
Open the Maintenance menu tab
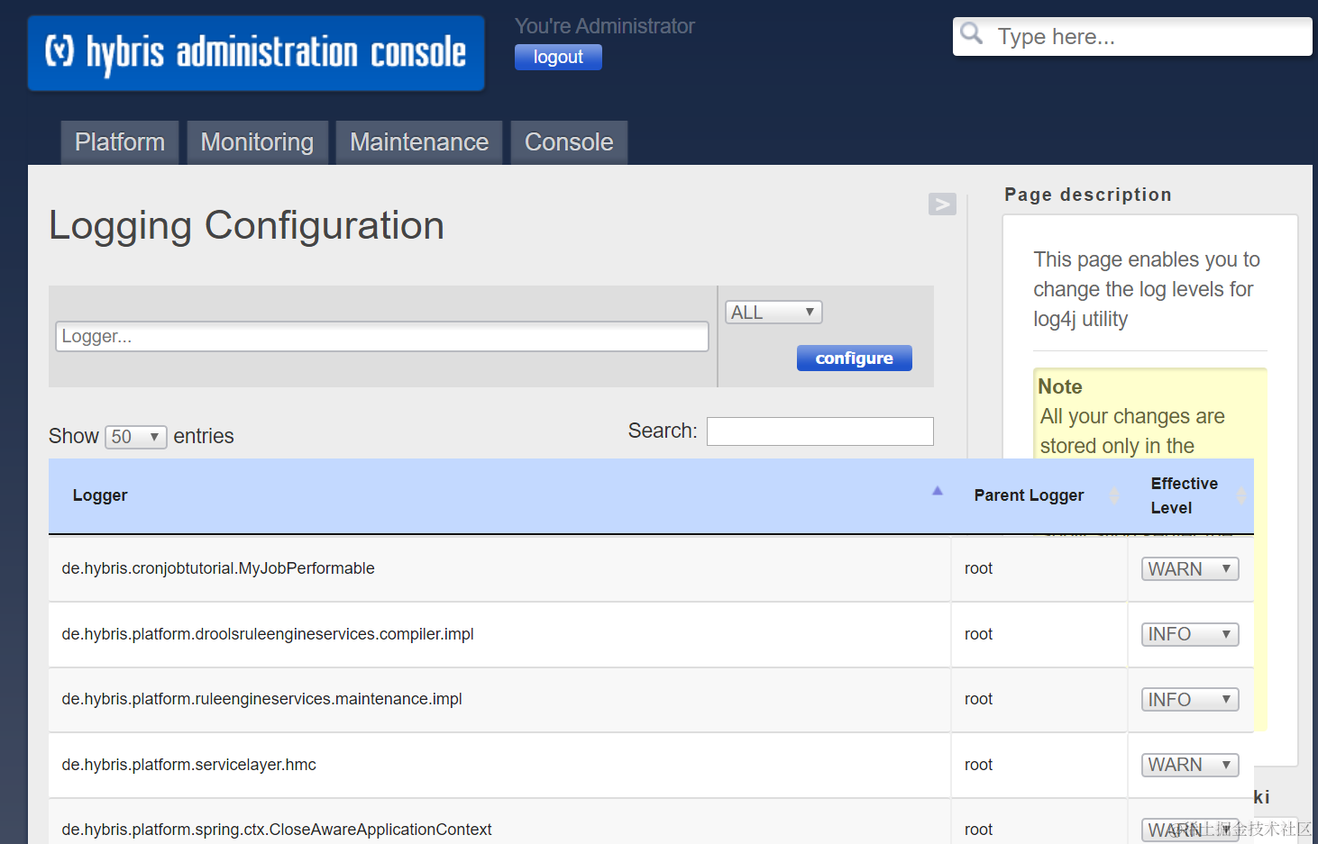419,142
